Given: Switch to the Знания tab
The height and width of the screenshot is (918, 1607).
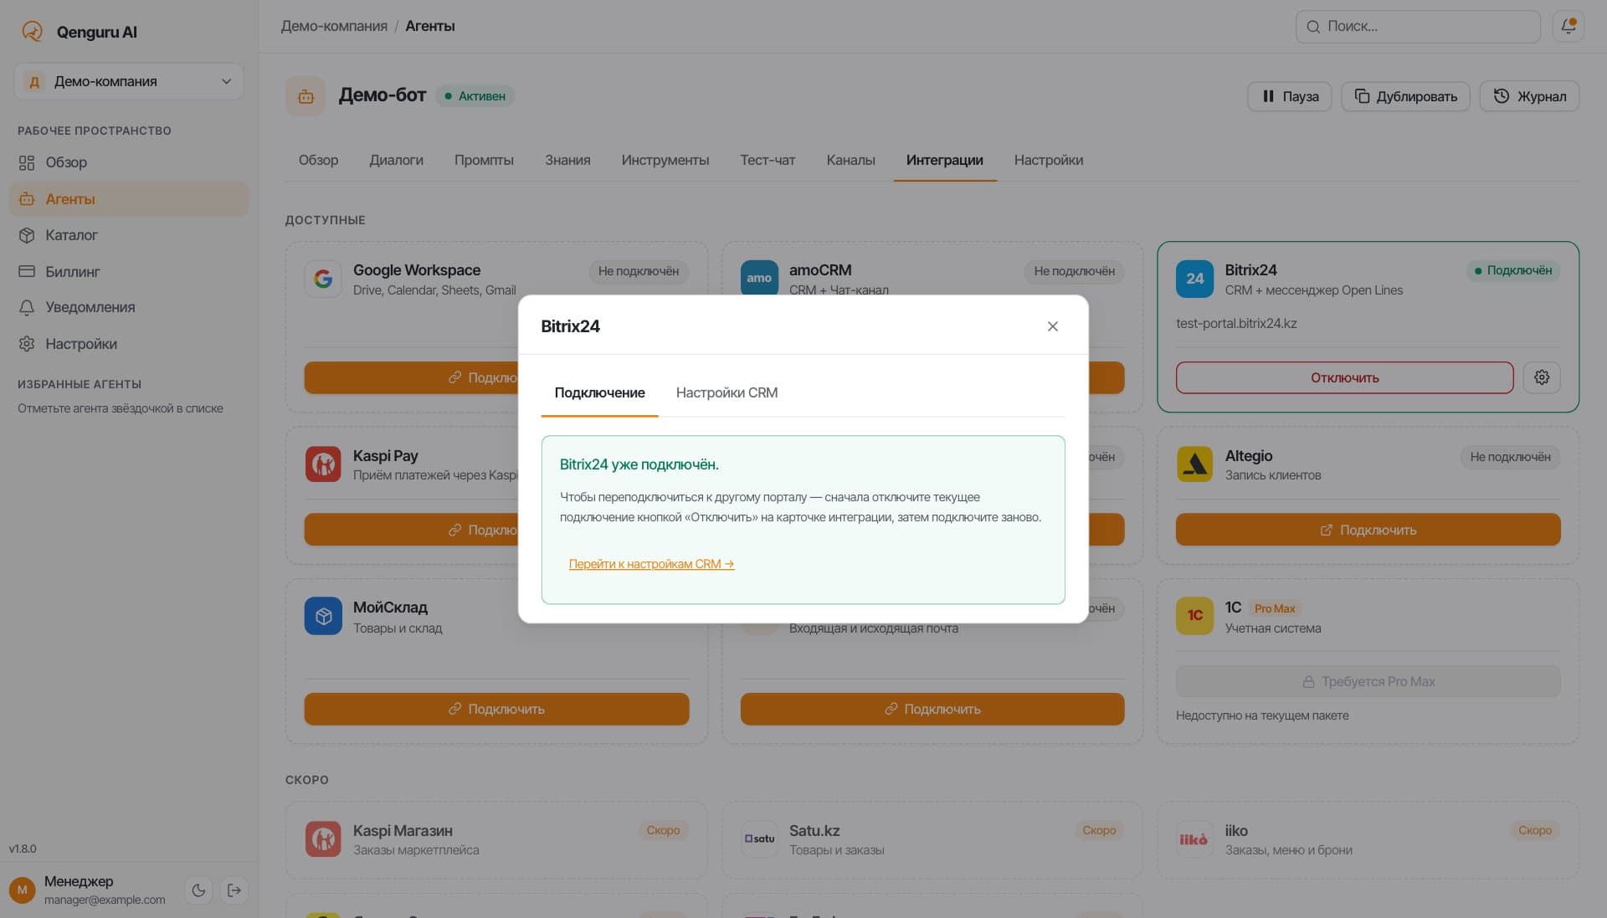Looking at the screenshot, I should [x=567, y=160].
